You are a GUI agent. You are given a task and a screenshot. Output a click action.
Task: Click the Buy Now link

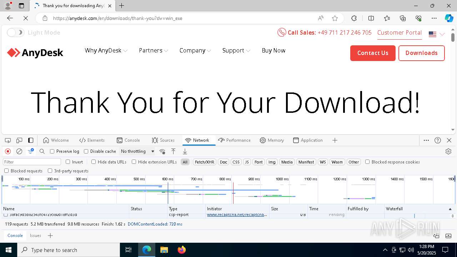(273, 50)
